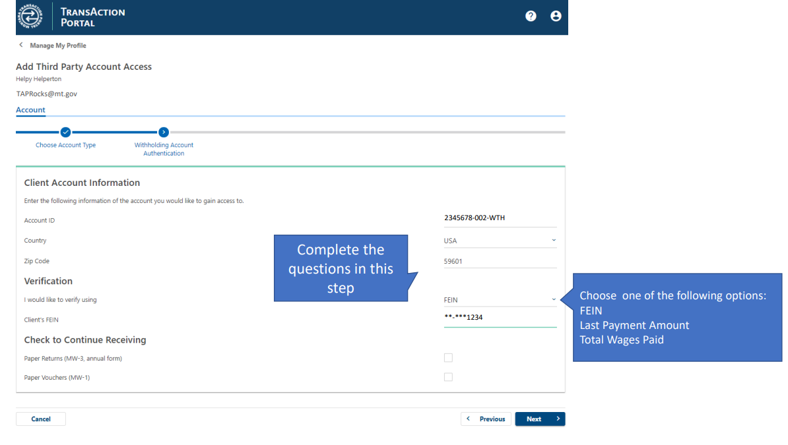This screenshot has height=445, width=788.
Task: Click the completed Choose Account Type step circle
Action: [65, 132]
